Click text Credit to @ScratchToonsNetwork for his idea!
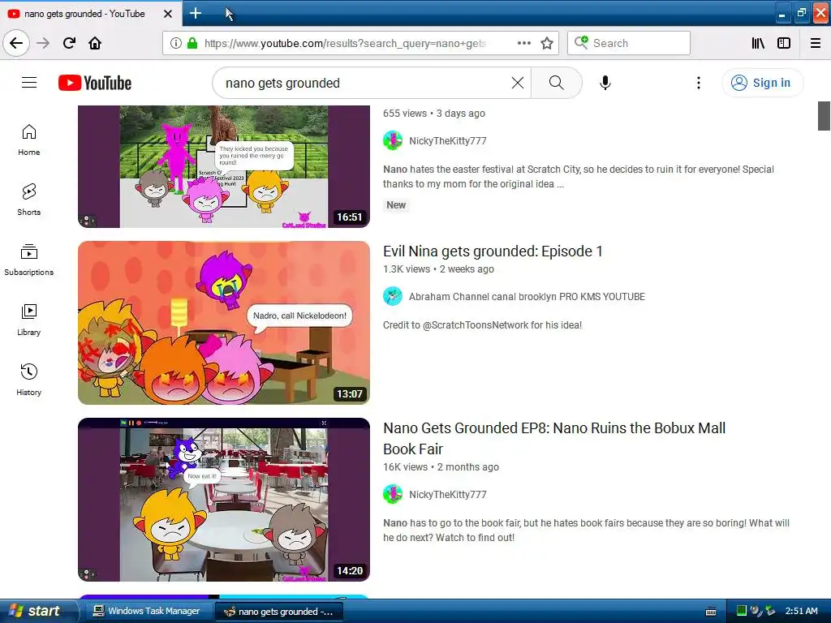Screen dimensions: 831x623 [x=482, y=324]
